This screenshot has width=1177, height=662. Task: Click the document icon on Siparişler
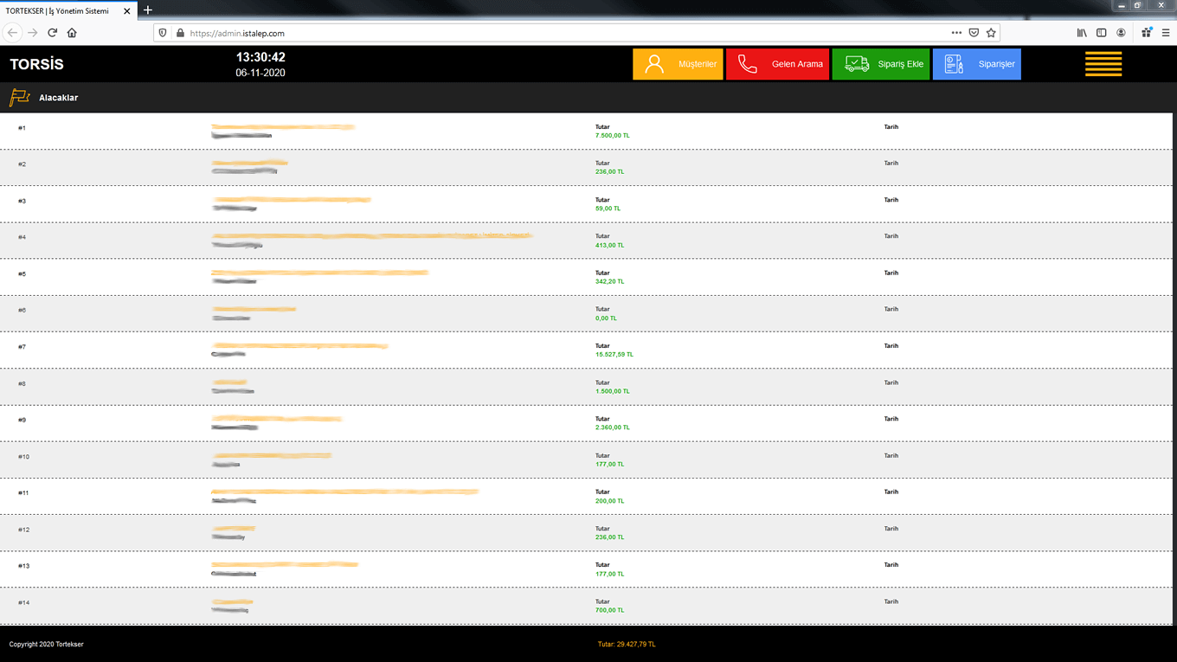[954, 64]
